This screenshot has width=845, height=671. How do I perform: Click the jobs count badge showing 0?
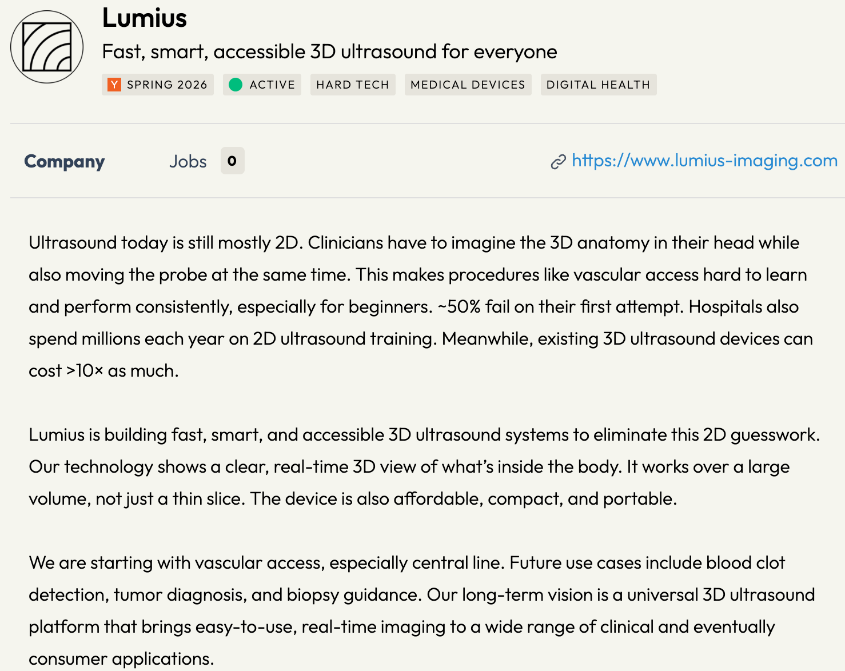[232, 161]
